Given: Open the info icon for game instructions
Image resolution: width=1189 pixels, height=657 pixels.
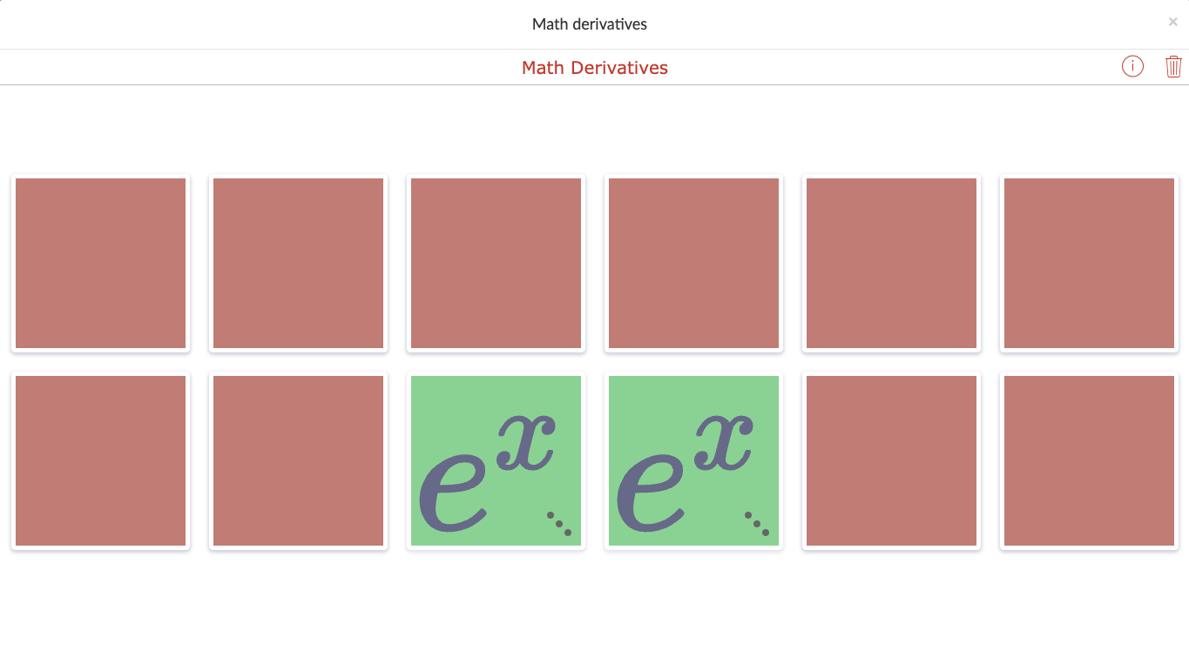Looking at the screenshot, I should [1132, 66].
